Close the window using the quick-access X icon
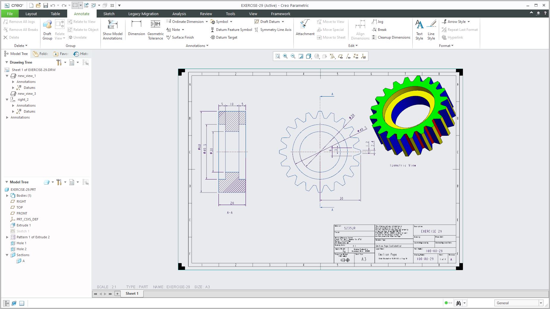550x309 pixels. tap(112, 5)
